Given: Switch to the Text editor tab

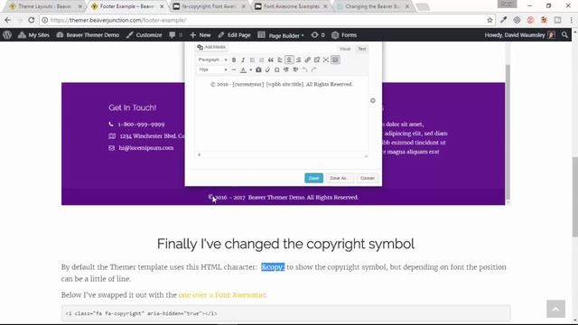Looking at the screenshot, I should point(362,49).
